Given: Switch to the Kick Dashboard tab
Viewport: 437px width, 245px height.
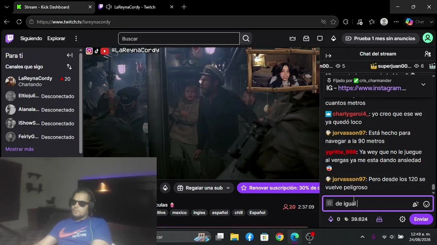Looking at the screenshot, I should (54, 7).
